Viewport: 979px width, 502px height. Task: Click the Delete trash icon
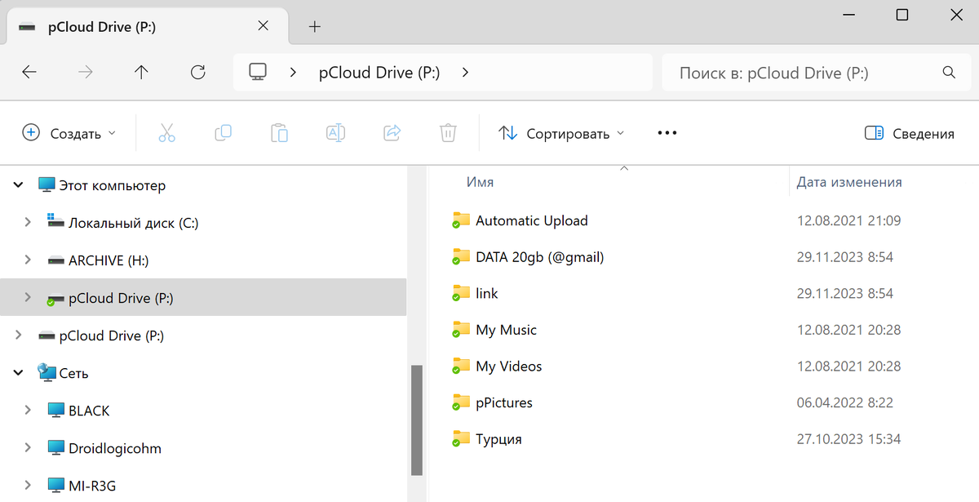coord(448,133)
